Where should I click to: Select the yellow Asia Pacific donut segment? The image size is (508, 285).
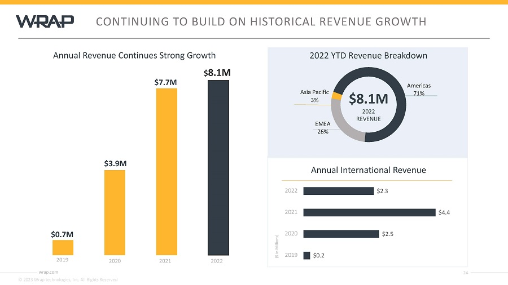337,96
